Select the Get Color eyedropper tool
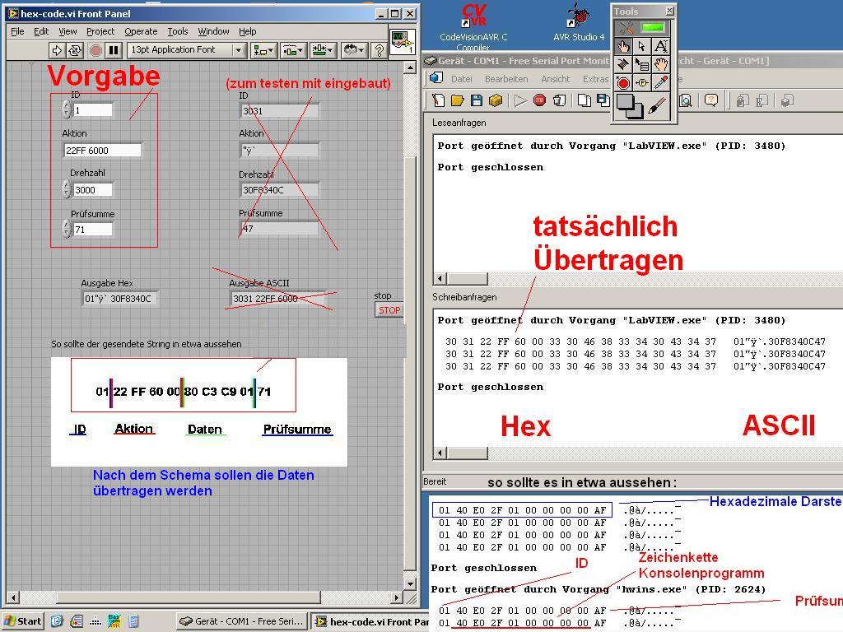 click(x=661, y=83)
